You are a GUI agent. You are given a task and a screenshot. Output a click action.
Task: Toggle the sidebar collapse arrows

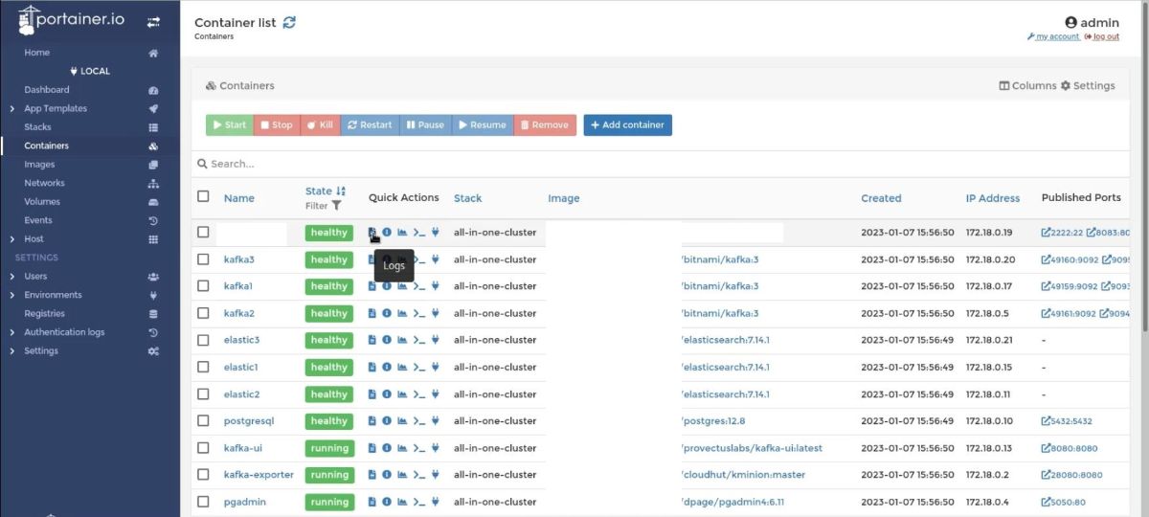[152, 21]
